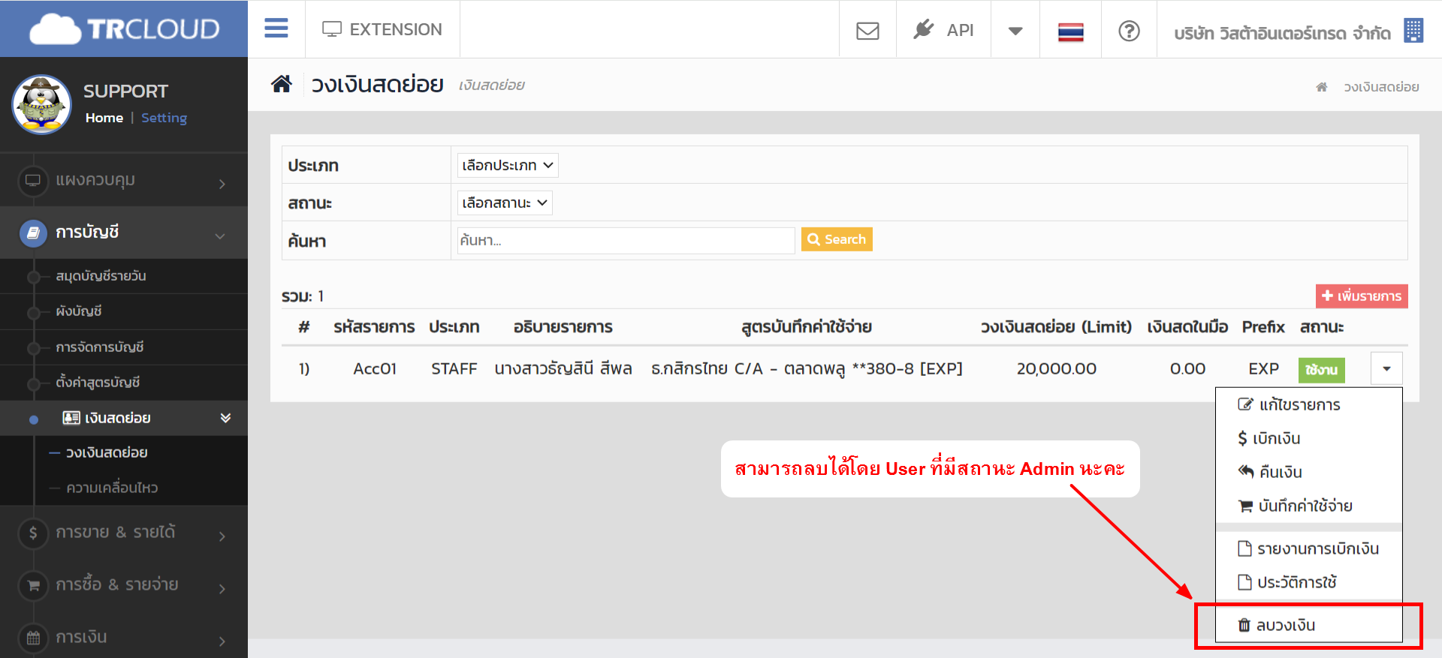
Task: Select บันทึกค่าใช้จ่าย from the action menu
Action: 1308,506
